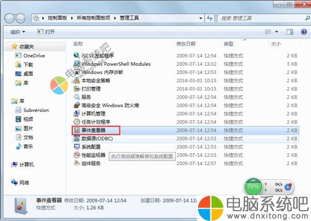This screenshot has height=221, width=311.
Task: Sort by the 大小 column header
Action: pos(276,43)
